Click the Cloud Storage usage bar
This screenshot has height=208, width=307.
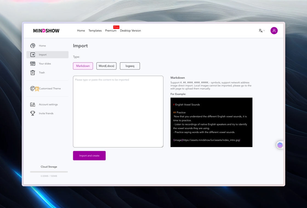[49, 172]
